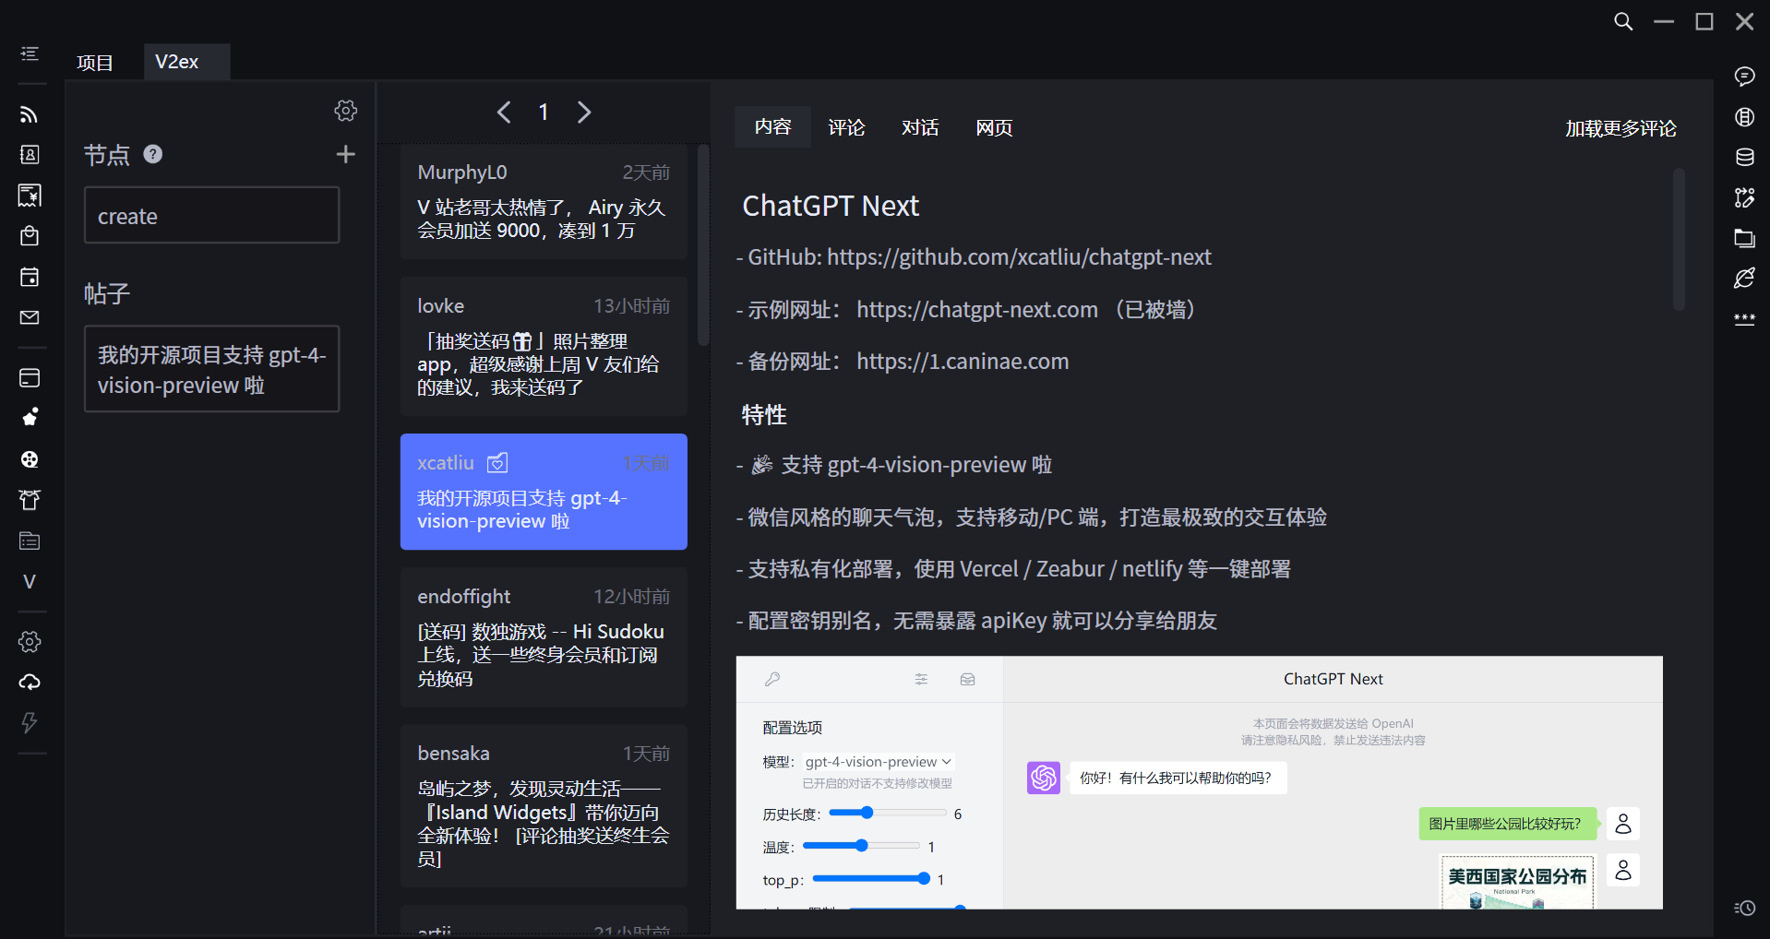Screen dimensions: 1770x939
Task: Click the post list scrollbar
Action: 703,244
